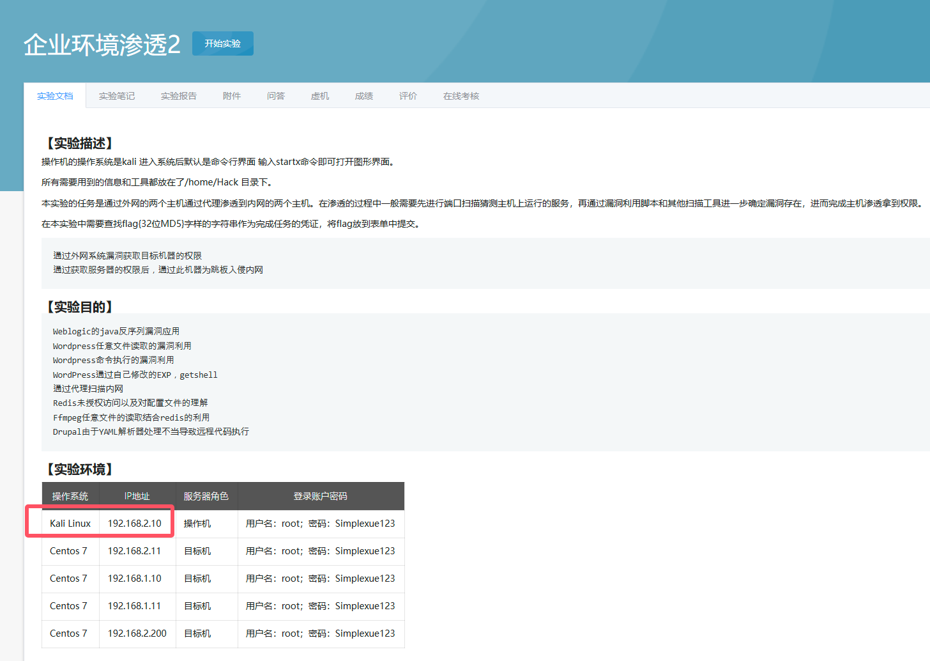The image size is (930, 661).
Task: Click the credentials cell in the 192.168.2.200 row
Action: click(x=321, y=634)
